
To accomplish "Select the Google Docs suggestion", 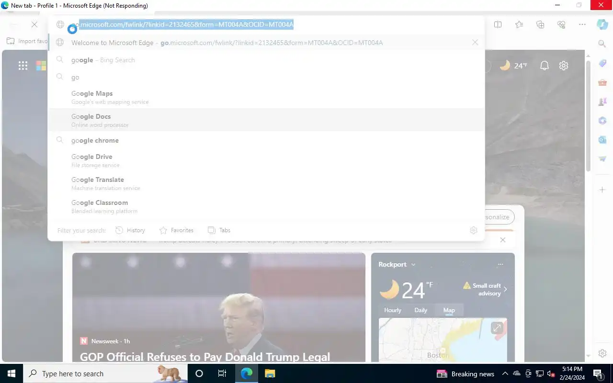I will [x=266, y=120].
